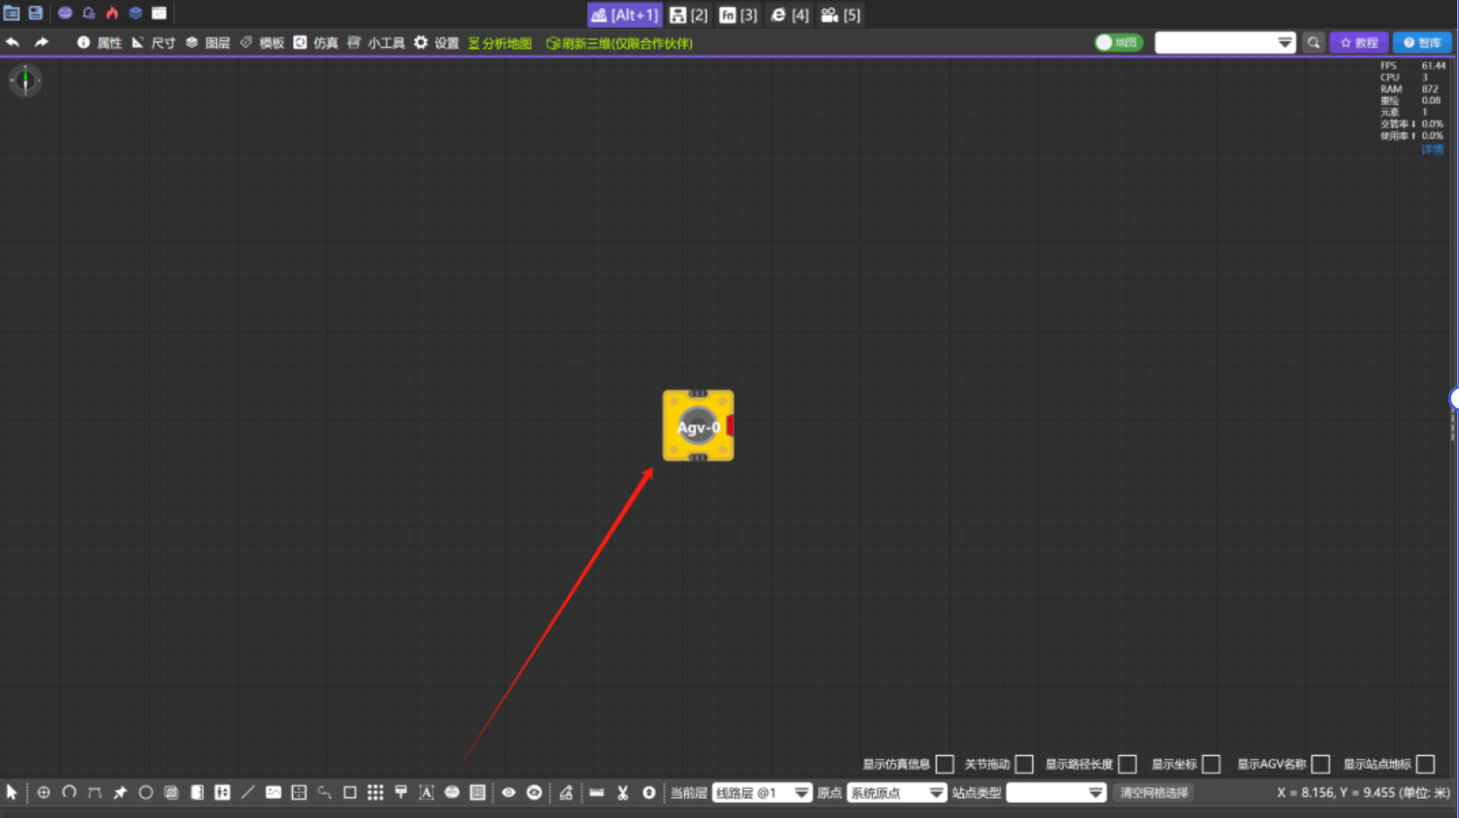1459x818 pixels.
Task: Toggle the first eye visibility icon
Action: point(508,793)
